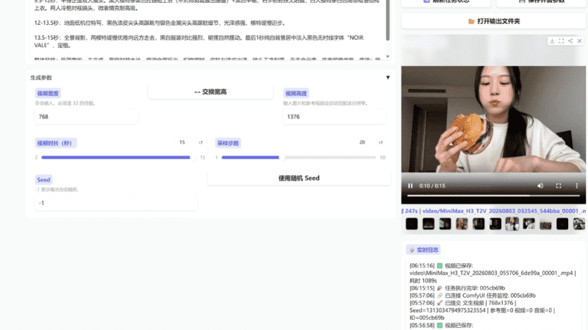Adjust the 视频时长（秒） slider track
Screen dimensions: 588x330
click(x=118, y=157)
